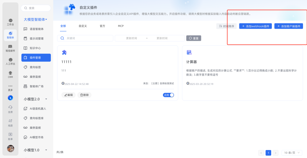Switch to the MCP tab

pos(121,26)
